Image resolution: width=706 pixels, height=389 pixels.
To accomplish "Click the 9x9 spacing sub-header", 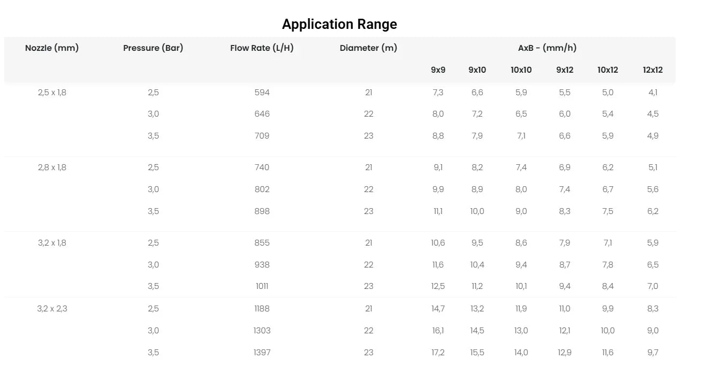I will tap(438, 70).
